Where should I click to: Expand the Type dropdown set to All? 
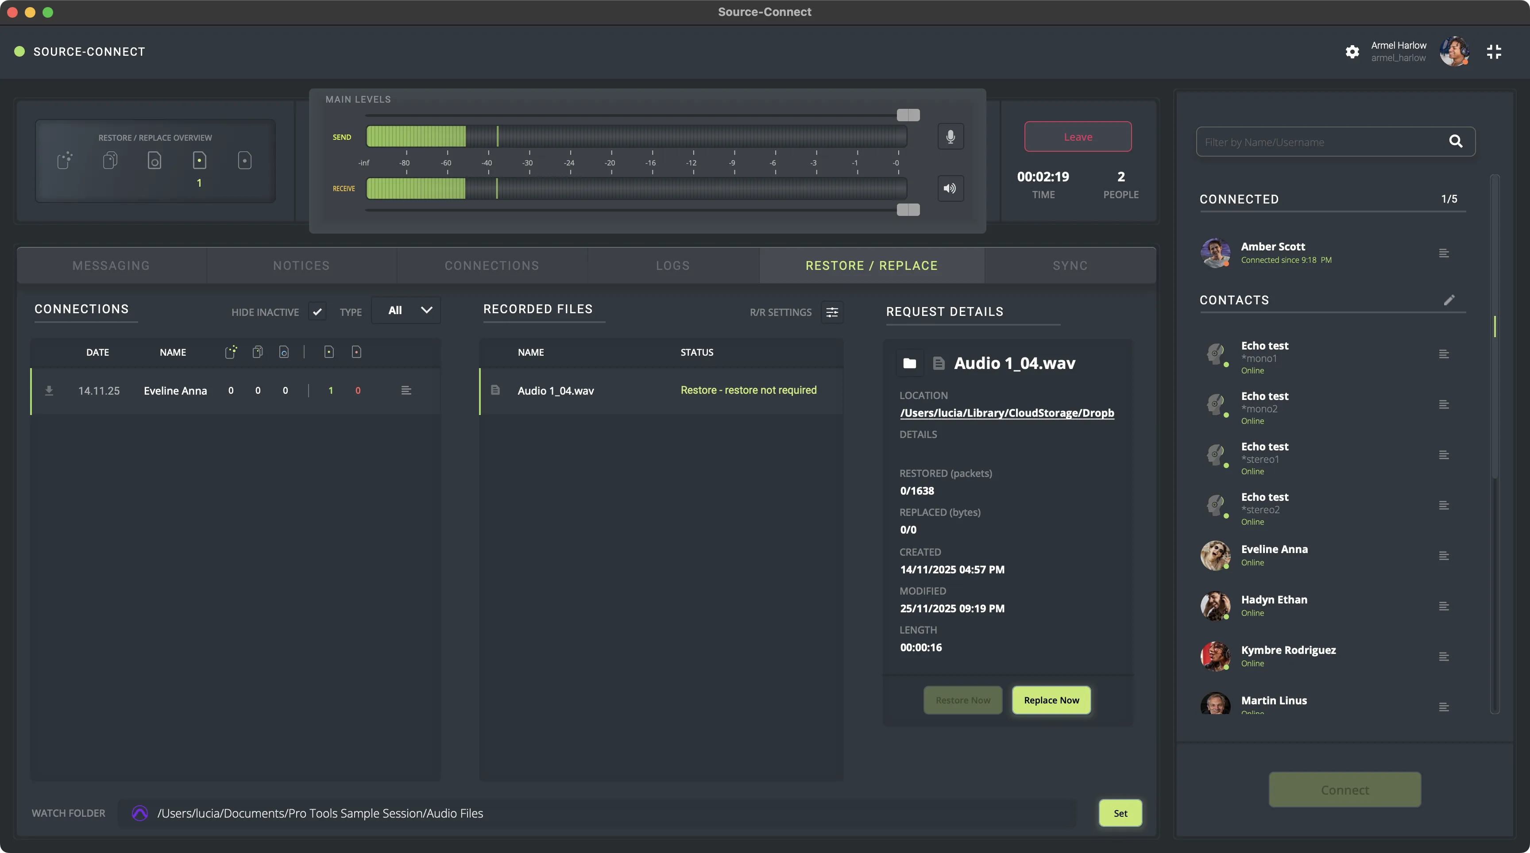(406, 311)
